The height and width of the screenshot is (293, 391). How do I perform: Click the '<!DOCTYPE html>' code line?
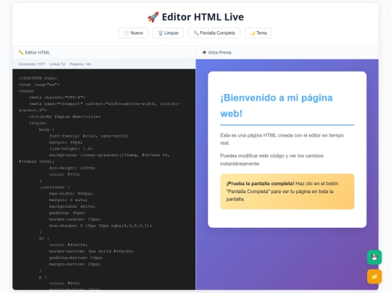[x=38, y=78]
